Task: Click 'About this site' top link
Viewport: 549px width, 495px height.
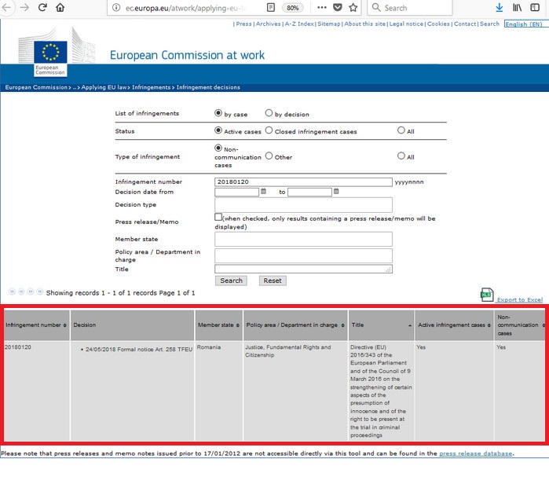Action: pos(365,24)
